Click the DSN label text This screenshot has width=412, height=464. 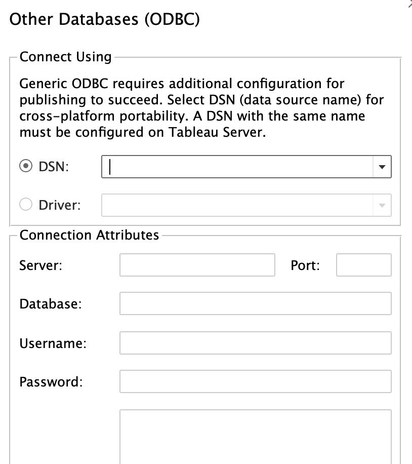pyautogui.click(x=54, y=167)
